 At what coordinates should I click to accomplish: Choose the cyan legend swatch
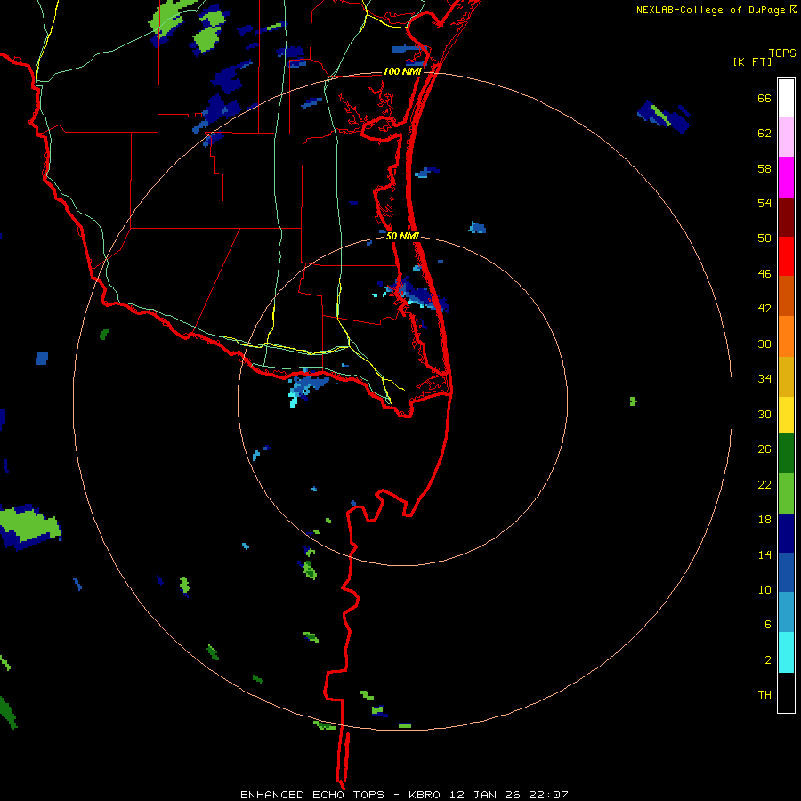[786, 652]
